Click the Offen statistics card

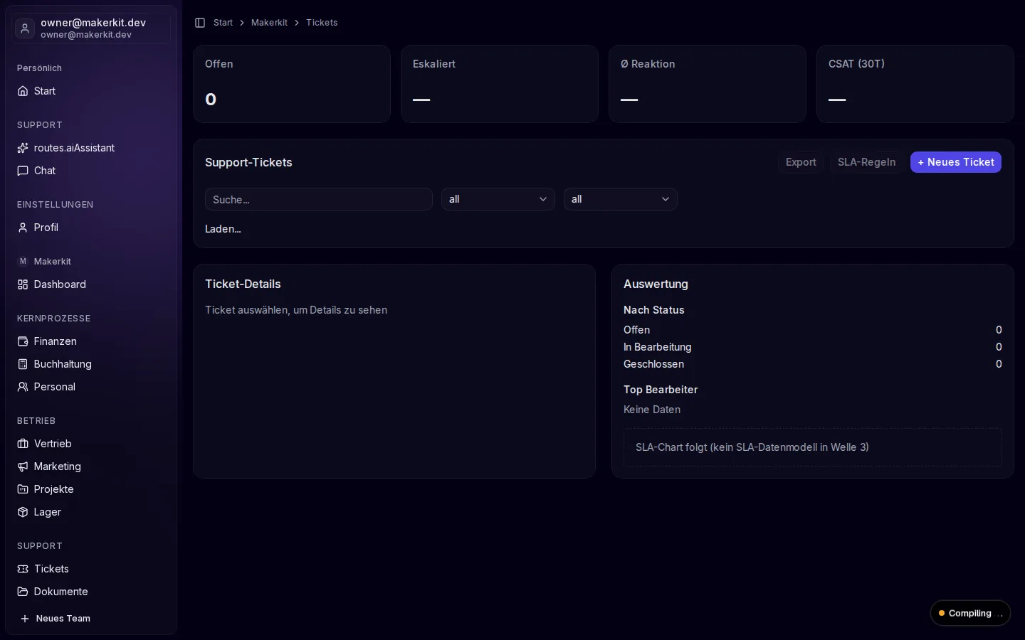tap(292, 84)
